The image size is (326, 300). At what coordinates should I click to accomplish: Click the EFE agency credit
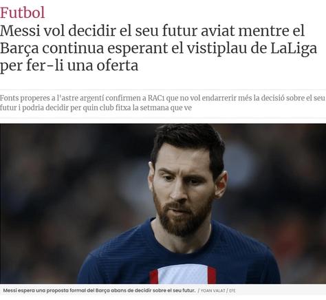coord(232,290)
